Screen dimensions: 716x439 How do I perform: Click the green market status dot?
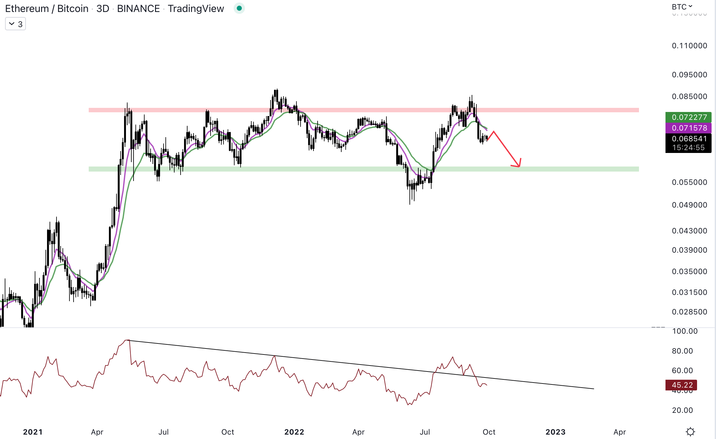(x=239, y=9)
